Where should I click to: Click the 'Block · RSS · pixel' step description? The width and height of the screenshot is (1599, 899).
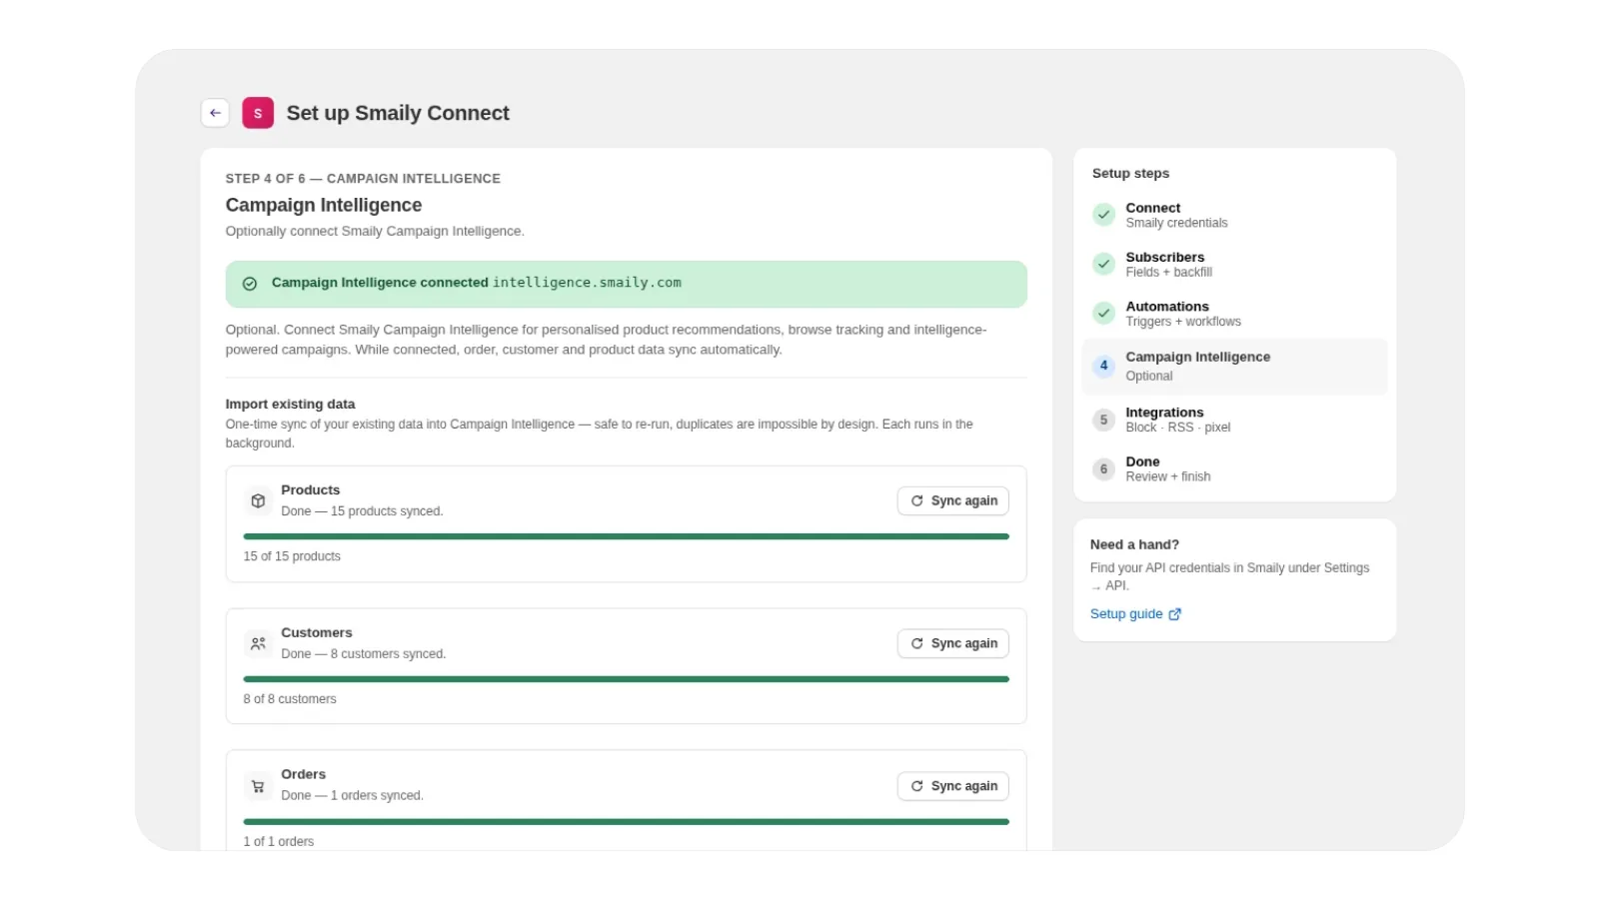[1178, 428]
